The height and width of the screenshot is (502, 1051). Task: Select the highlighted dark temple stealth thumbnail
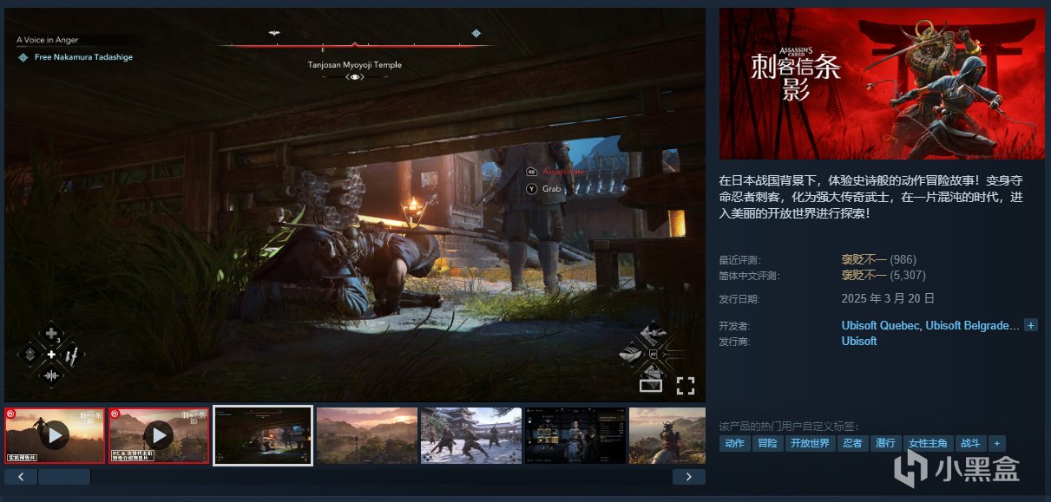pos(263,435)
